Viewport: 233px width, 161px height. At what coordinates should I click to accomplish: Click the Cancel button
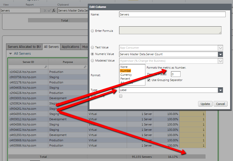tap(220, 104)
